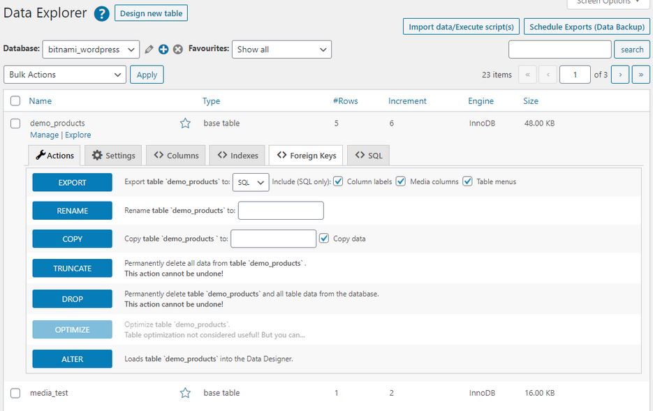
Task: Click the demo_products table name
Action: point(57,123)
